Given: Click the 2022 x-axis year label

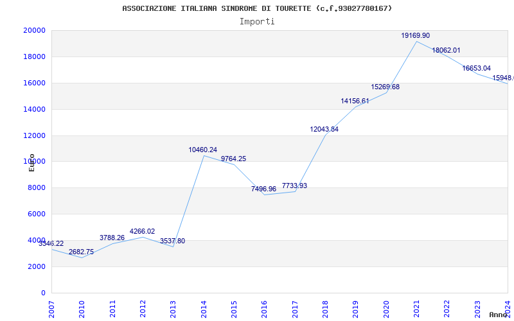Looking at the screenshot, I should [447, 309].
